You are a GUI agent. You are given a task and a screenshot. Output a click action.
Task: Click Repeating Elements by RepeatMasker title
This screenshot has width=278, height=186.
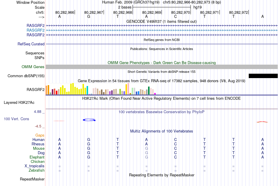pyautogui.click(x=162, y=175)
